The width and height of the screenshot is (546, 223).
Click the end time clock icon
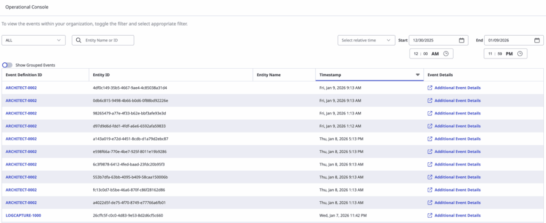pyautogui.click(x=519, y=53)
